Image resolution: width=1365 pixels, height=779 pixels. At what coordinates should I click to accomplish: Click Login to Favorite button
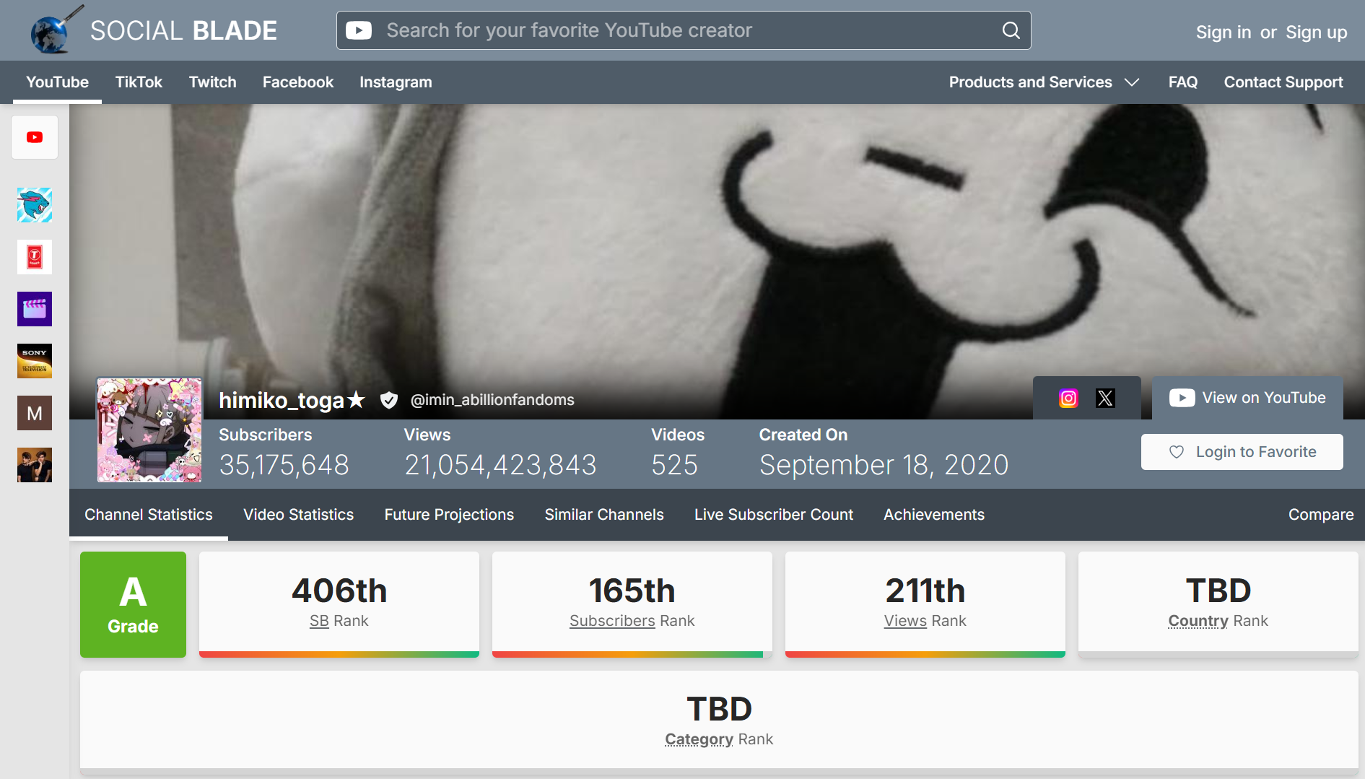(x=1242, y=452)
